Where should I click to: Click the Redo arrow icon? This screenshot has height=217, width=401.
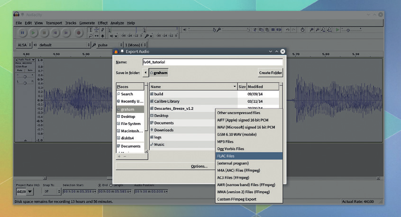pyautogui.click(x=293, y=30)
